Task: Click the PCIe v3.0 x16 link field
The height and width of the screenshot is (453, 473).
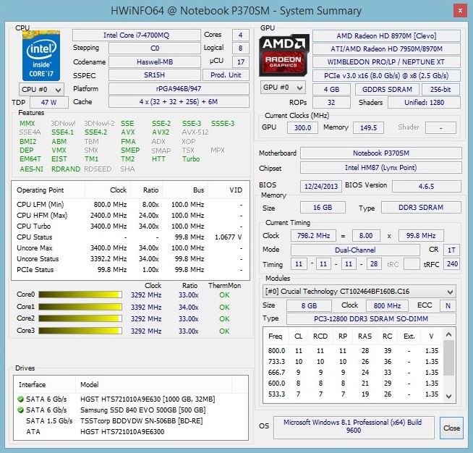Action: (386, 76)
